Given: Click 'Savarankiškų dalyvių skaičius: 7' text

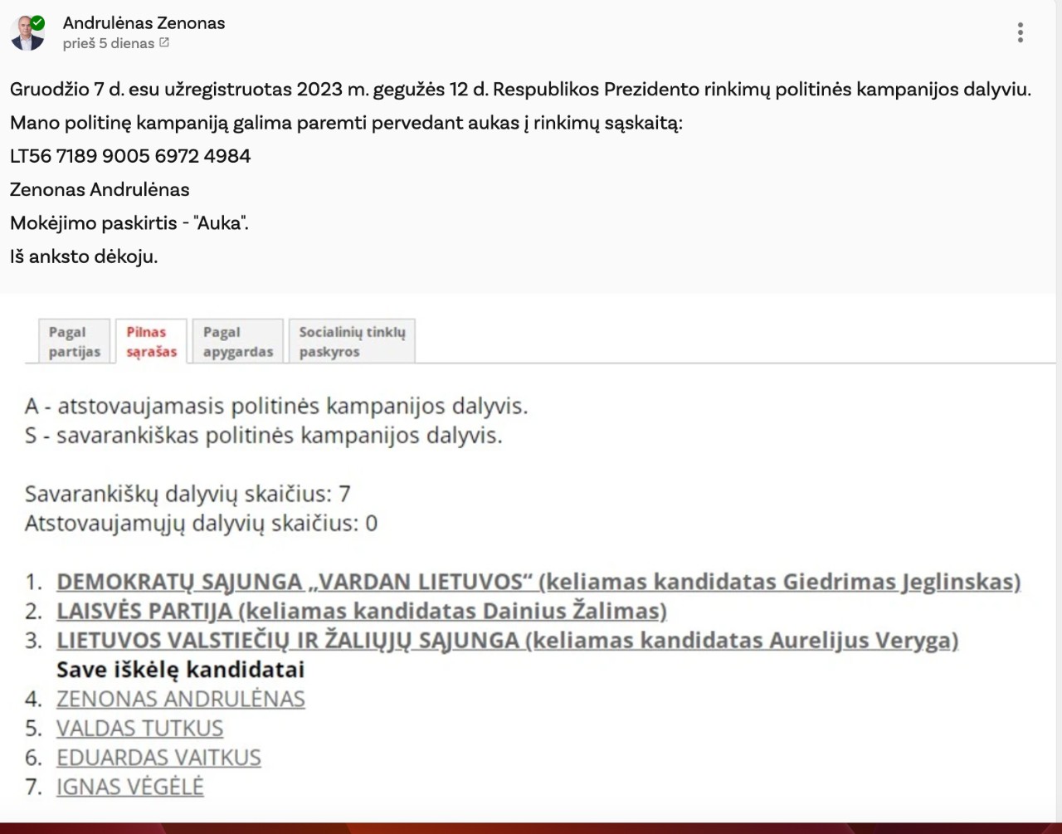Looking at the screenshot, I should [x=188, y=495].
